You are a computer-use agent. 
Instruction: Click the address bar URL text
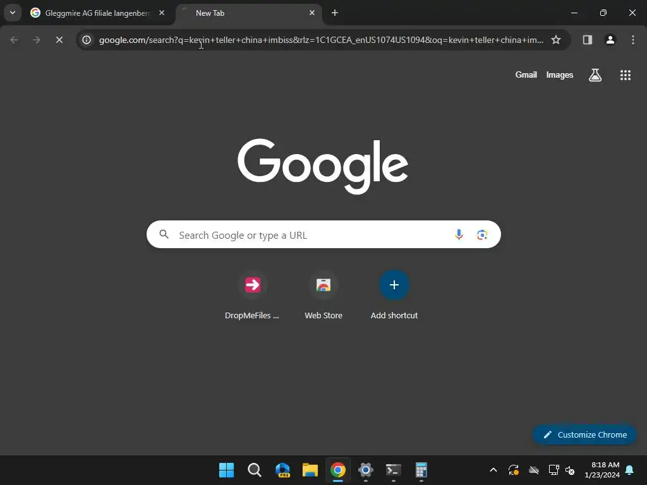point(321,40)
